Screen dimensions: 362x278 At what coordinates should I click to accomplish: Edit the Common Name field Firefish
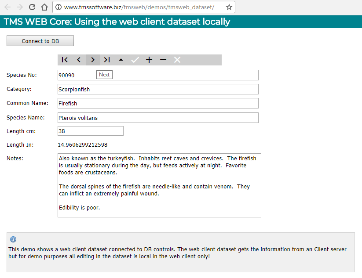coord(158,103)
